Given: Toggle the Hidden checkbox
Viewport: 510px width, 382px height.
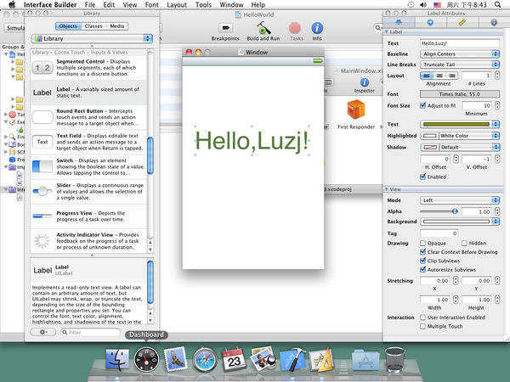Looking at the screenshot, I should point(464,243).
